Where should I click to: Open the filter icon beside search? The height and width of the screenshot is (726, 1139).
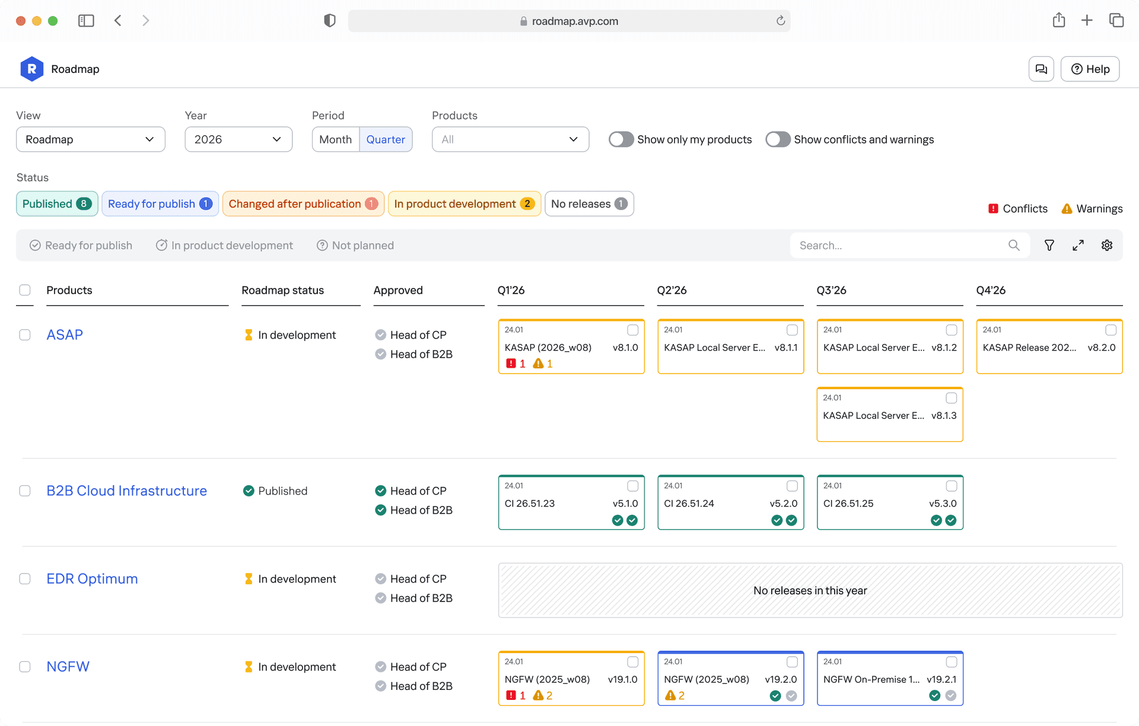click(1049, 245)
